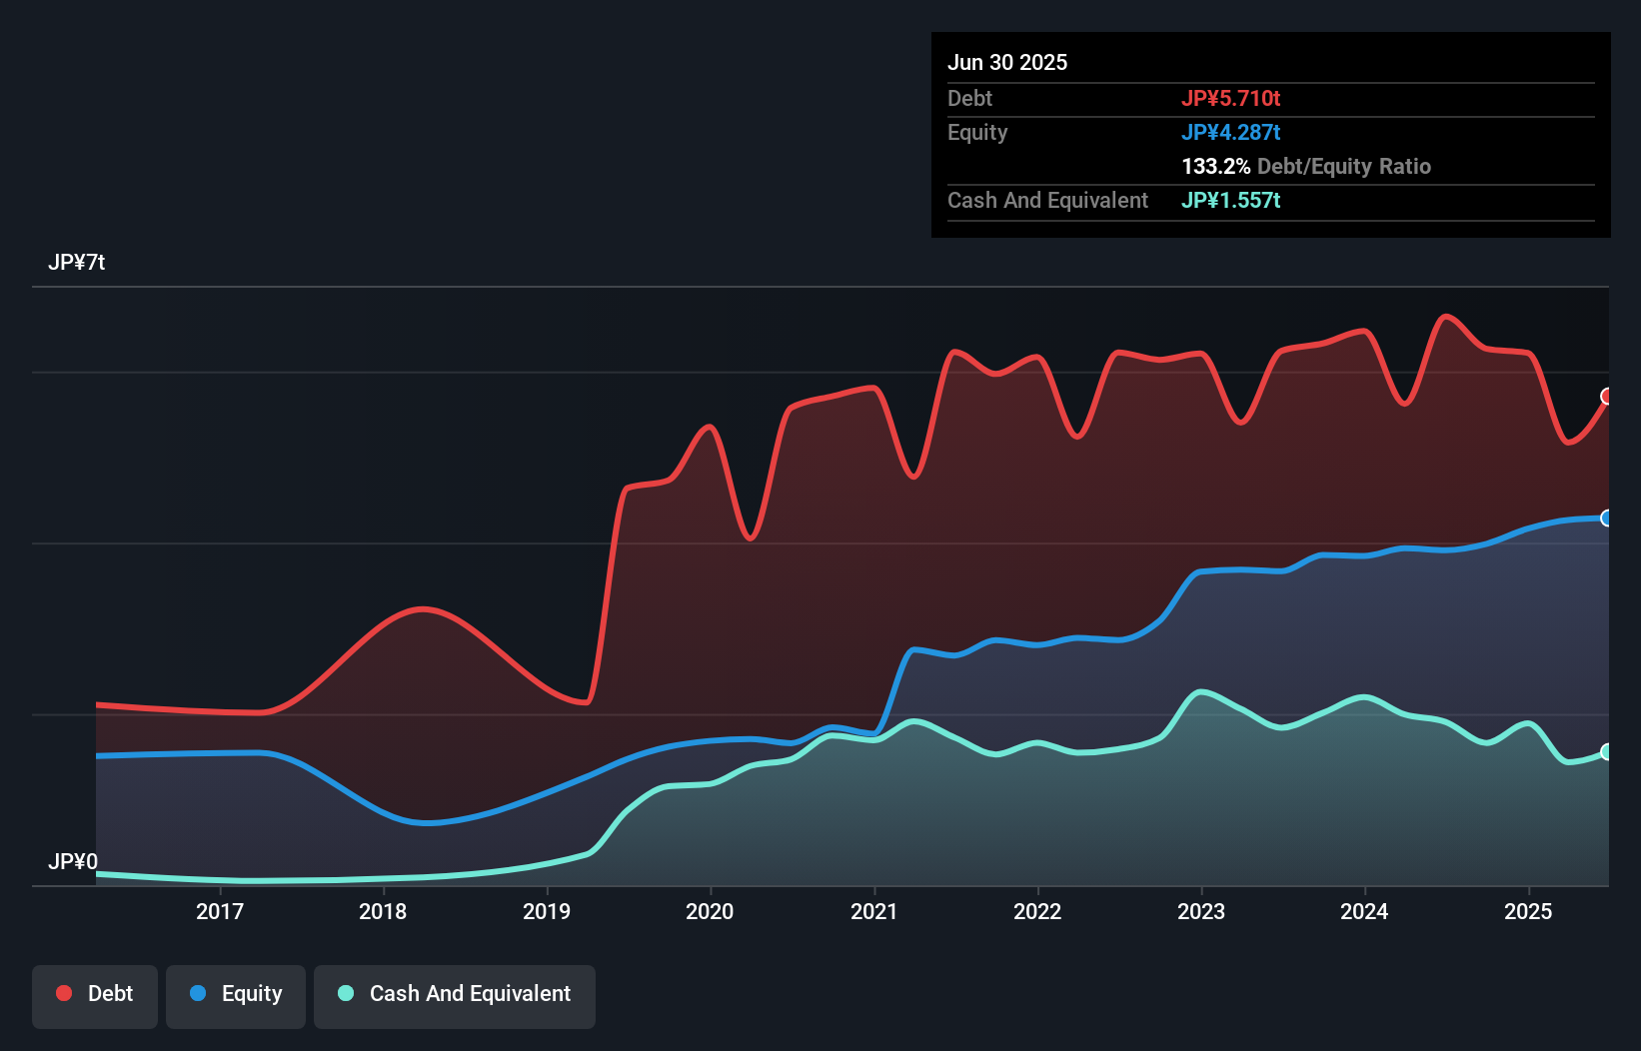Click the 2024 x-axis label
This screenshot has height=1051, width=1641.
tap(1364, 911)
